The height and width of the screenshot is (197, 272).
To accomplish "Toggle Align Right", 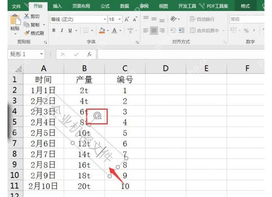I will tap(162, 31).
